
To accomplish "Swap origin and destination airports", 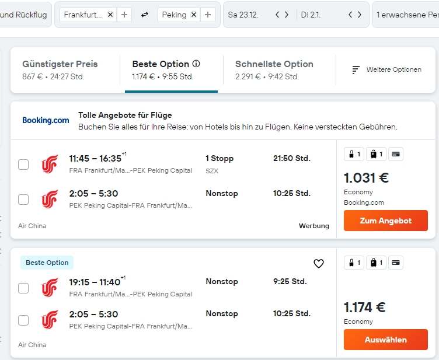I will (x=144, y=15).
